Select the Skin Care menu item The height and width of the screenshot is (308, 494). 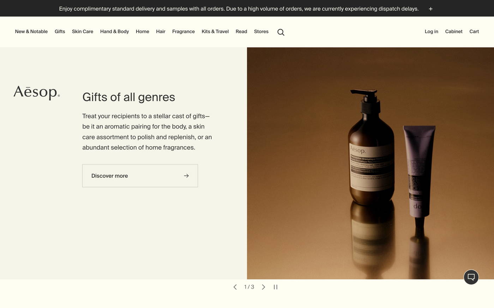click(82, 32)
